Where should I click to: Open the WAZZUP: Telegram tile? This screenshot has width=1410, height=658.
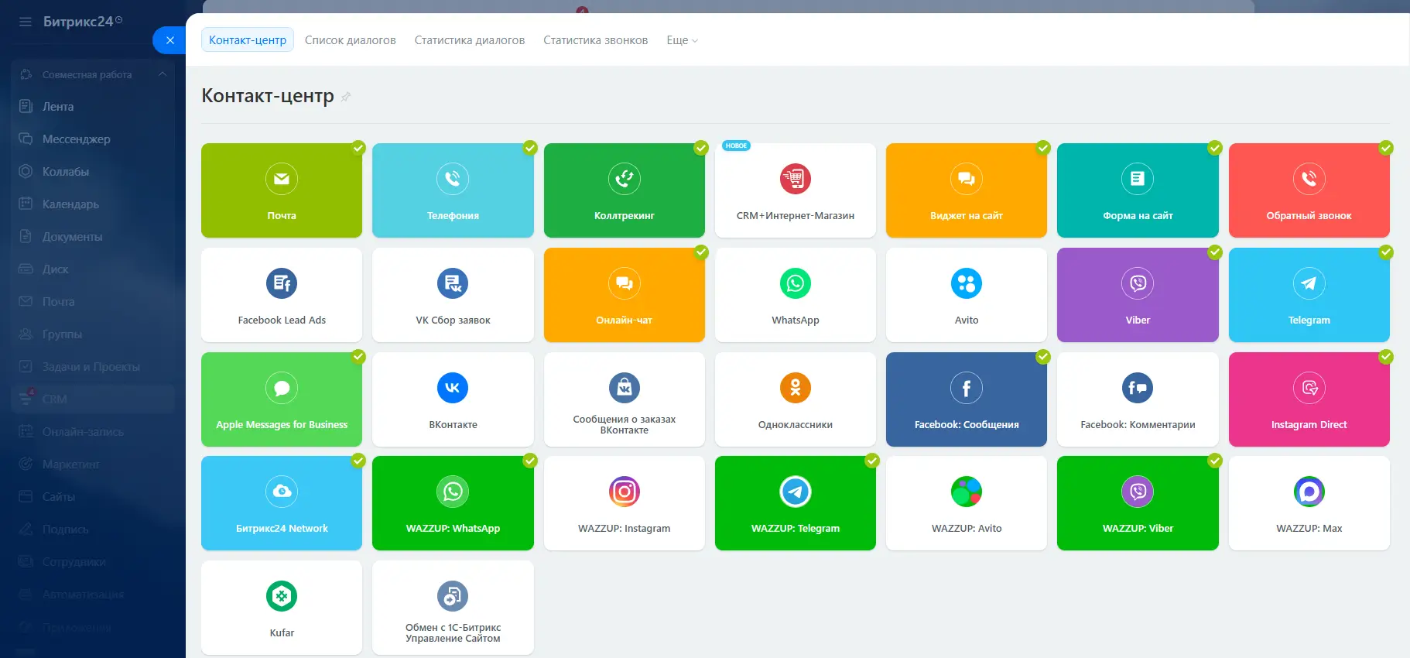pyautogui.click(x=796, y=503)
